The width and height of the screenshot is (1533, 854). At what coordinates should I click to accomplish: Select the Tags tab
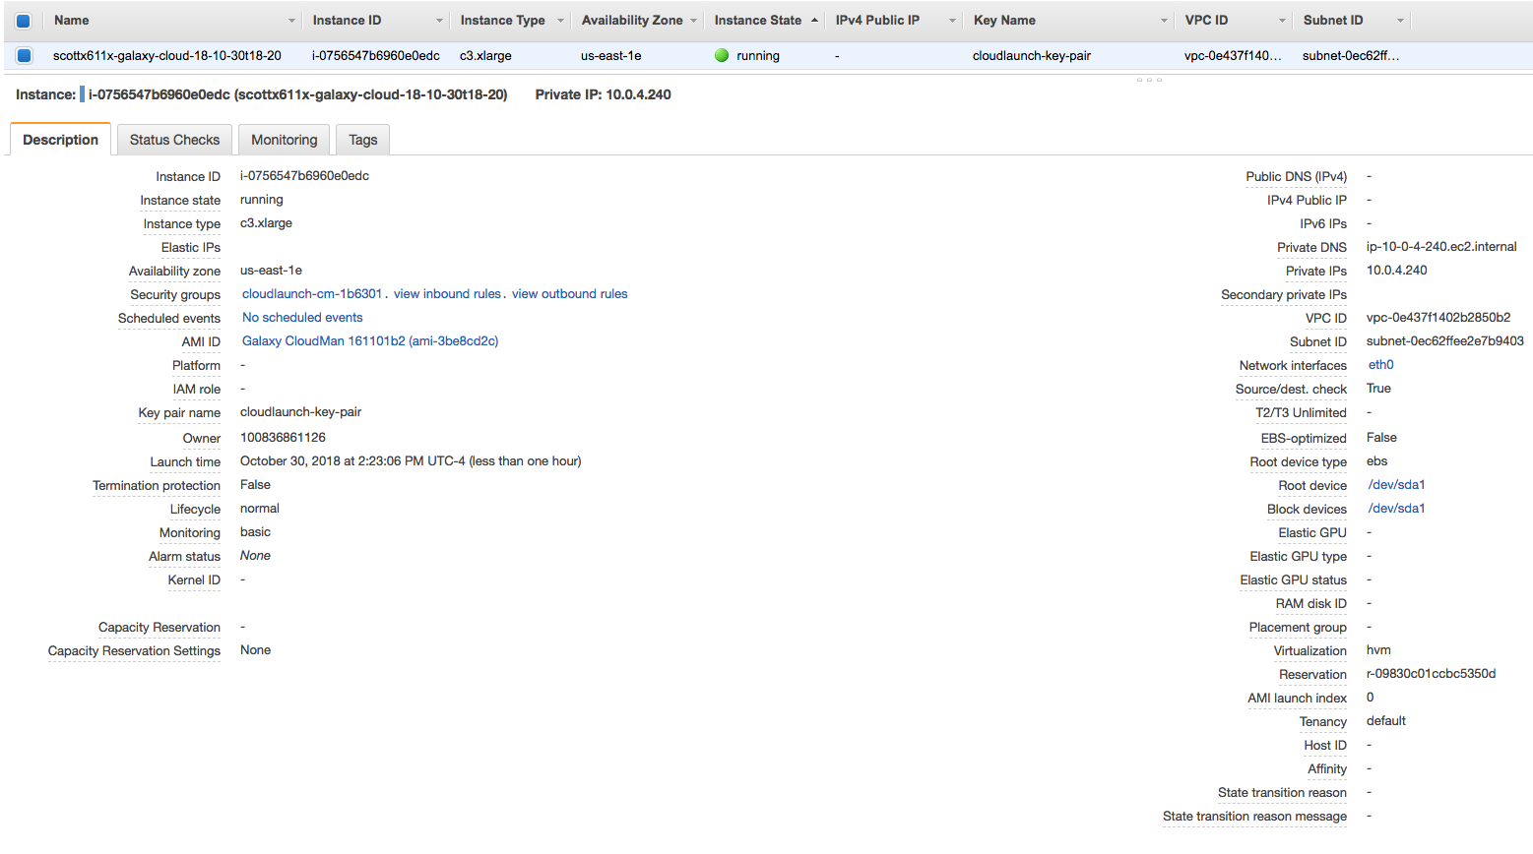(362, 139)
